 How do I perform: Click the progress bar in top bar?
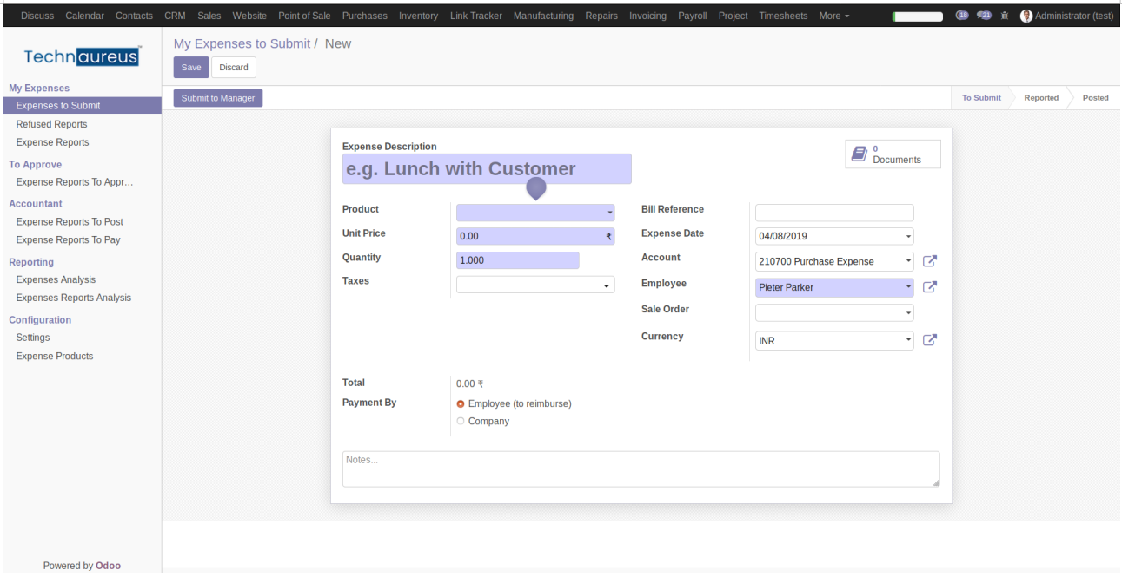point(918,16)
